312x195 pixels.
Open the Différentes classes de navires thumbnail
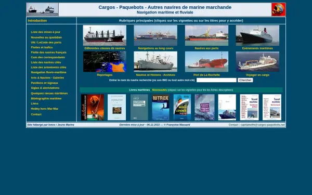105,35
